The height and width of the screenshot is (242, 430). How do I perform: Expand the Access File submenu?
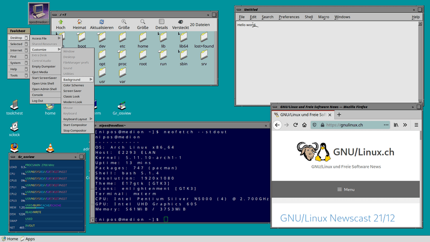point(46,38)
